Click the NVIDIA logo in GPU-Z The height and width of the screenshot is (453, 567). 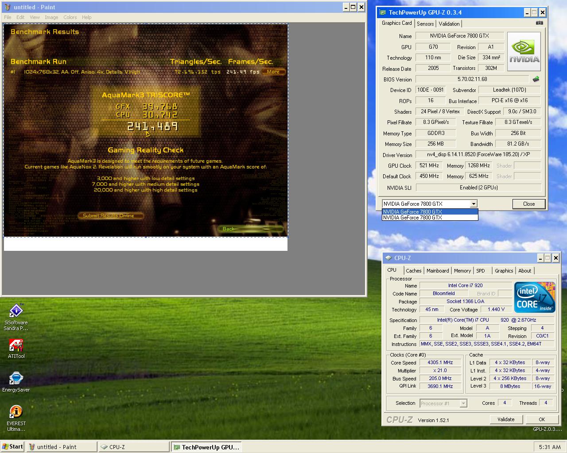tap(524, 52)
